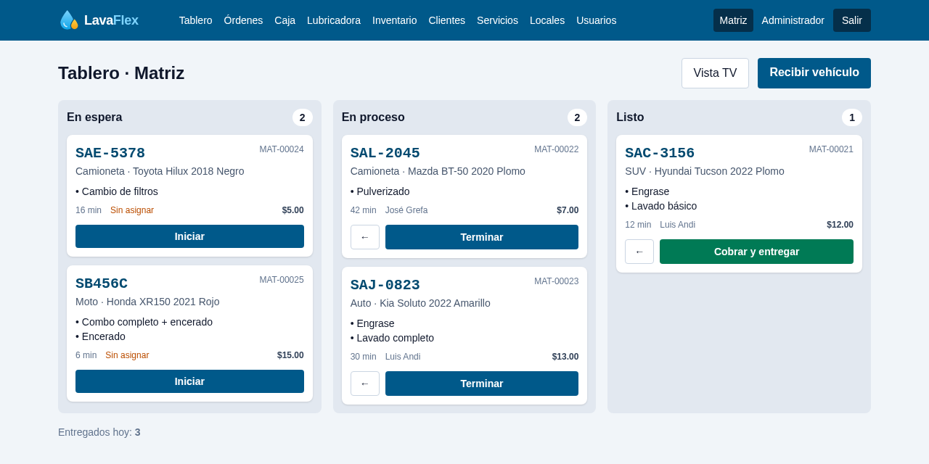The height and width of the screenshot is (464, 929).
Task: Switch to Vista TV mode
Action: [x=715, y=73]
